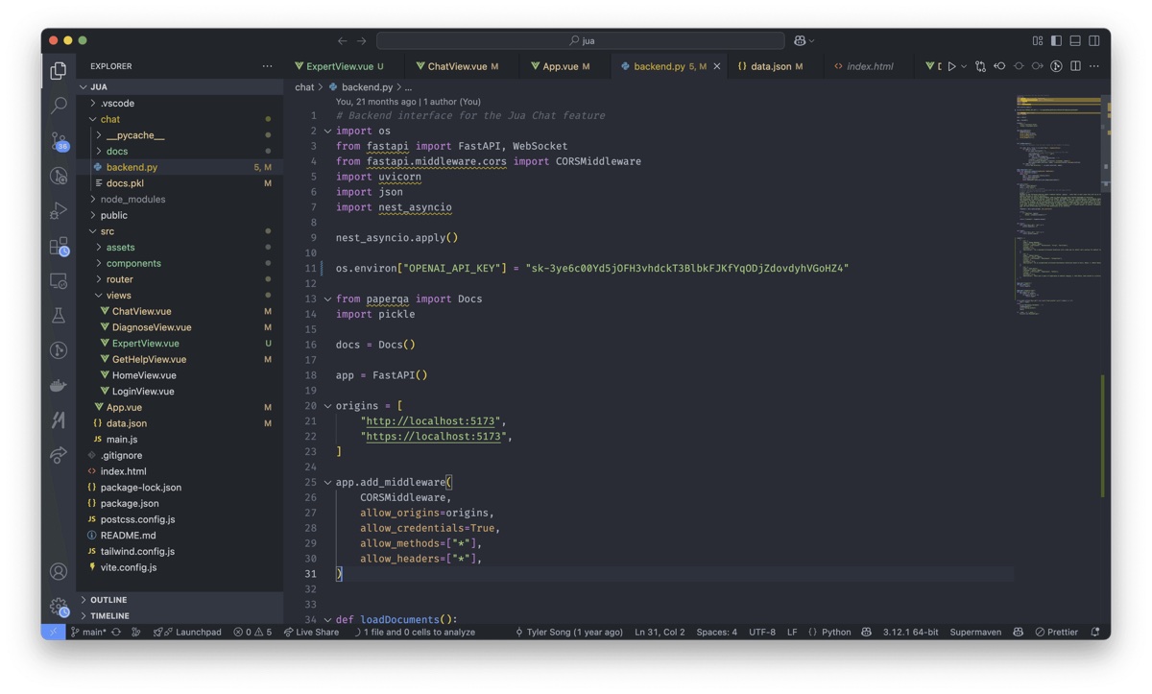
Task: Expand the __pycache__ folder
Action: pyautogui.click(x=99, y=135)
